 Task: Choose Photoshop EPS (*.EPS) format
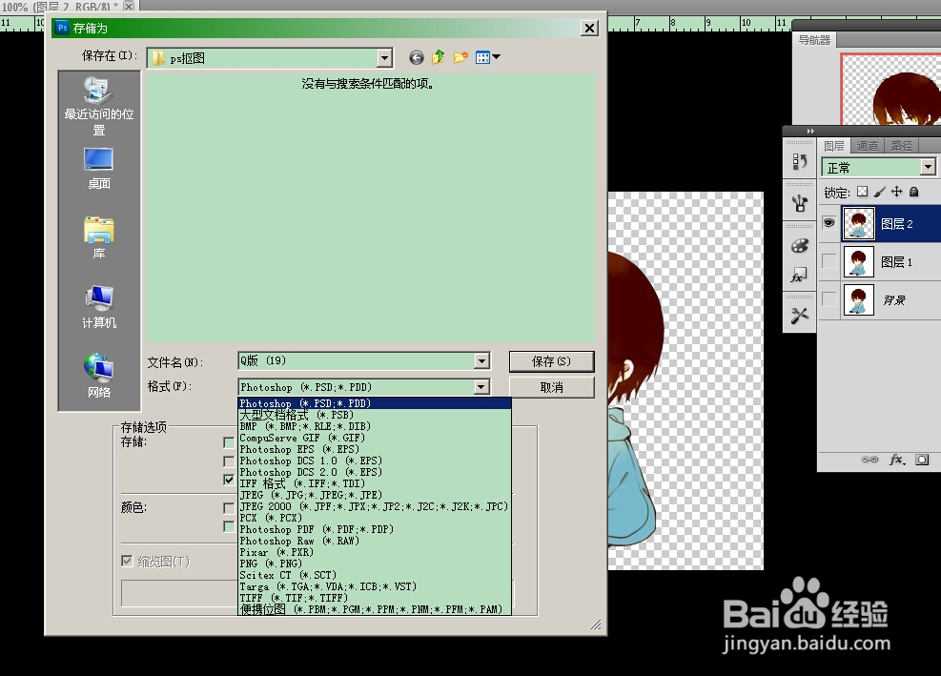[x=375, y=449]
